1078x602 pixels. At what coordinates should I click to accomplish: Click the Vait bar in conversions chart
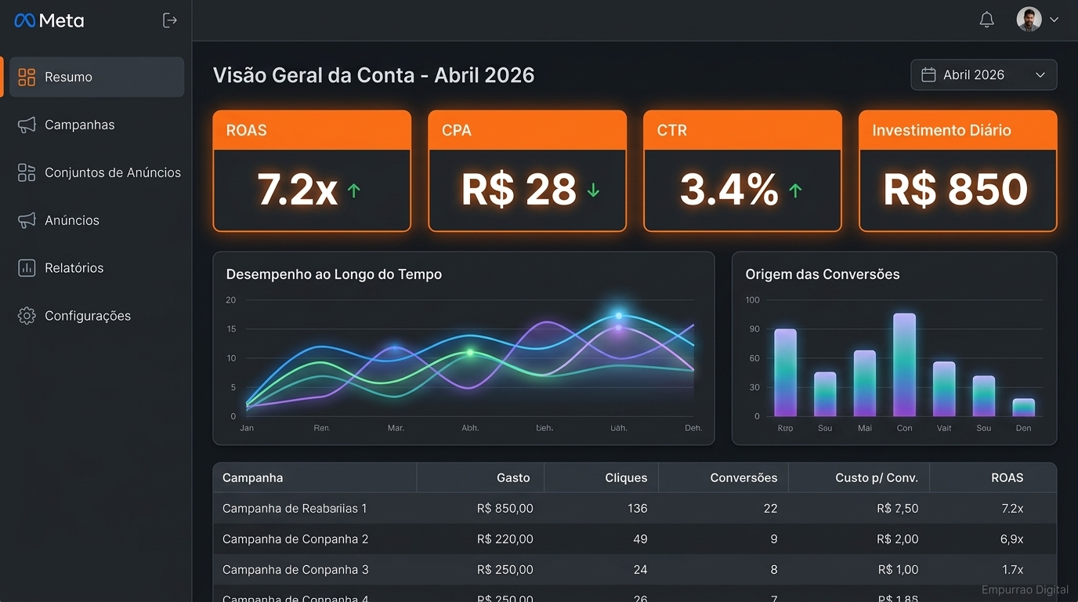(x=944, y=389)
